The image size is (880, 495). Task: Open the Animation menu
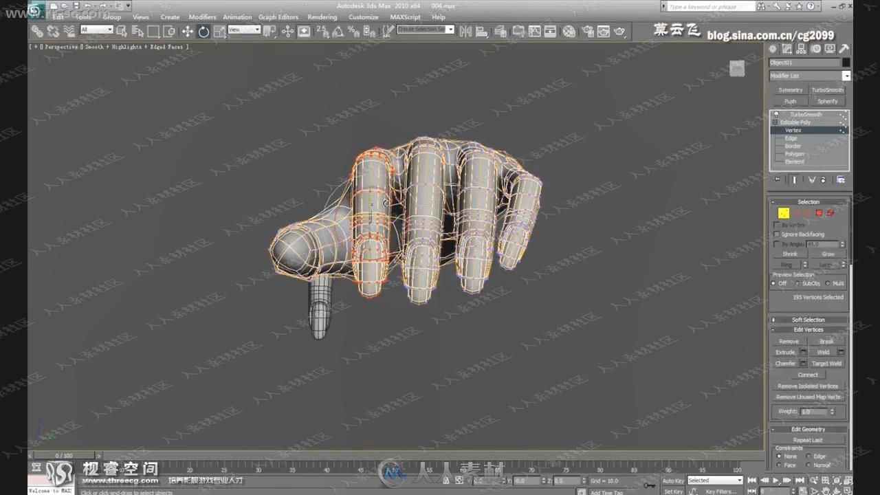(x=237, y=17)
